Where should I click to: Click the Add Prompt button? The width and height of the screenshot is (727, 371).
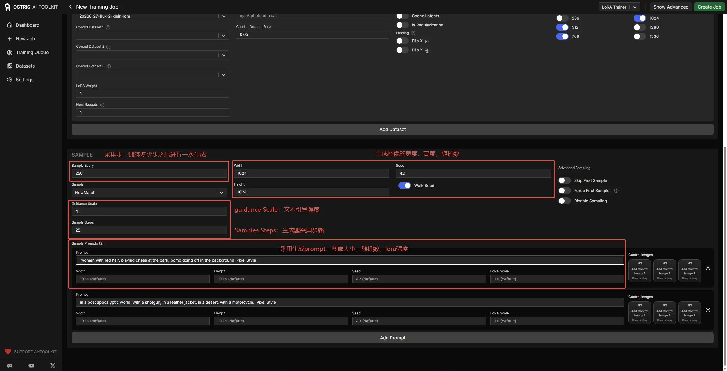(392, 338)
